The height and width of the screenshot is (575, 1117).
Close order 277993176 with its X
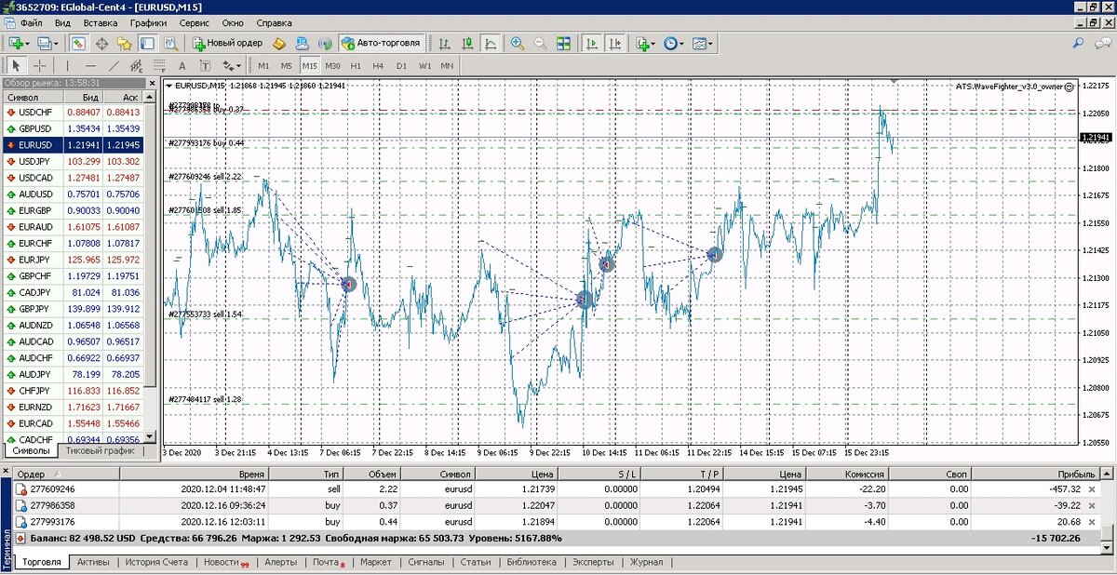pos(1093,522)
